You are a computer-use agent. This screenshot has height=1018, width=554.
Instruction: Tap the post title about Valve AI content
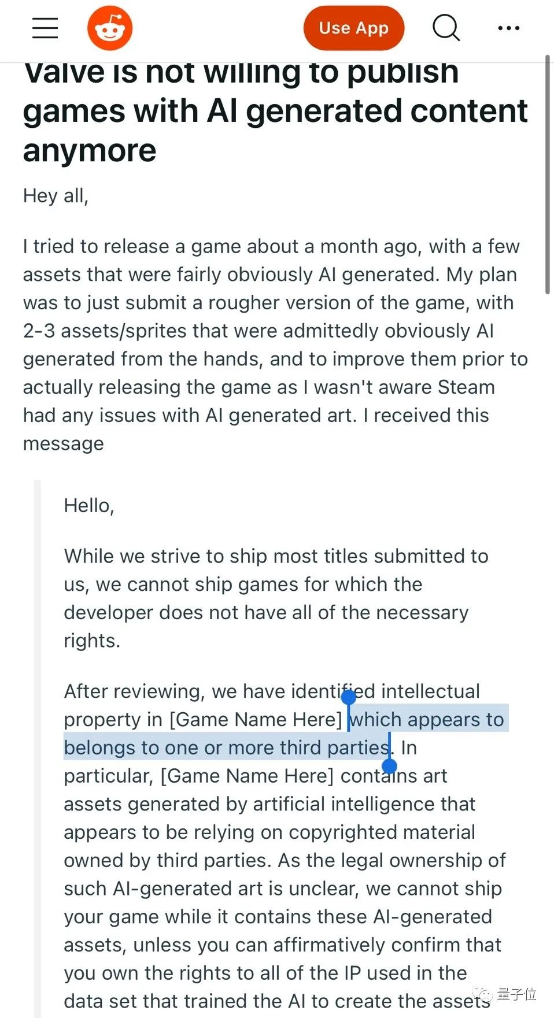275,111
